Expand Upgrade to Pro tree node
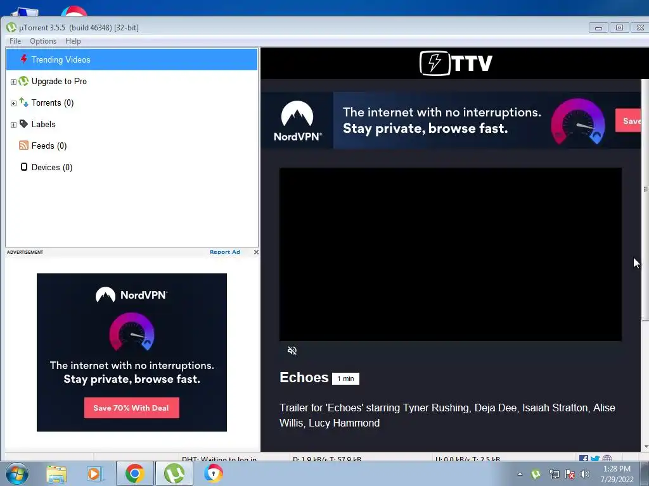 (x=13, y=82)
